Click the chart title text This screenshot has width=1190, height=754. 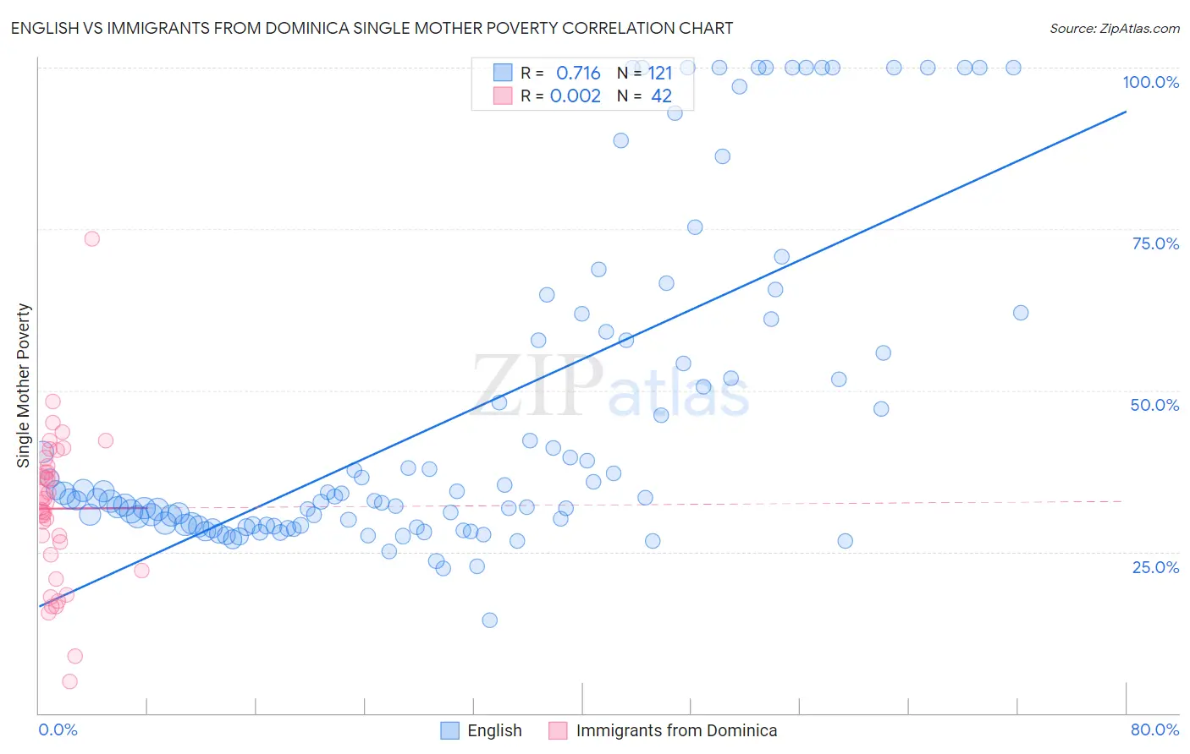372,28
